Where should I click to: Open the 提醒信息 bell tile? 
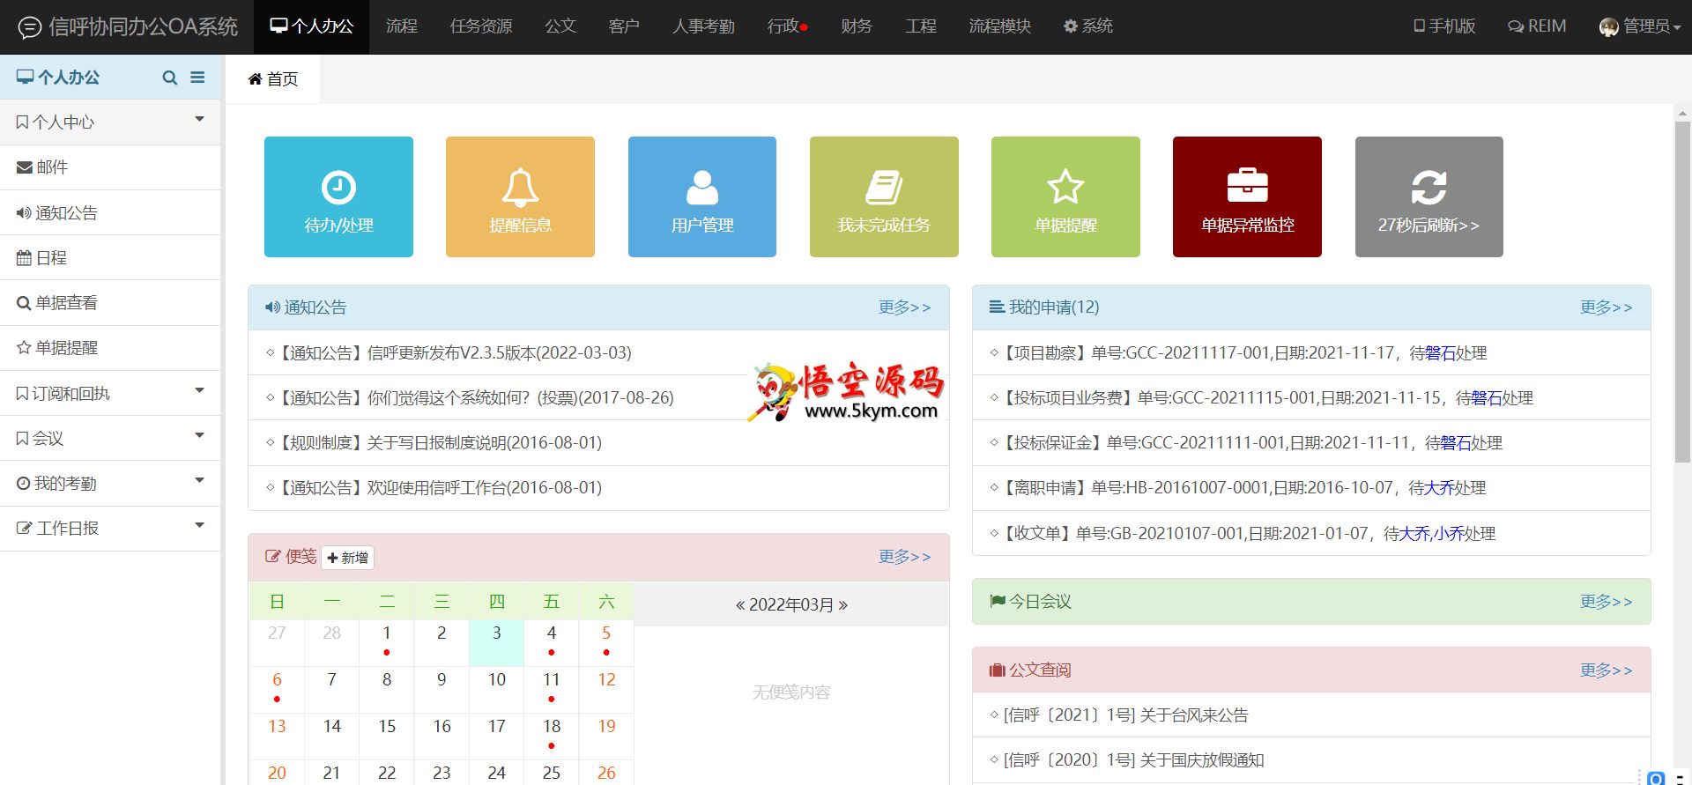pos(520,196)
